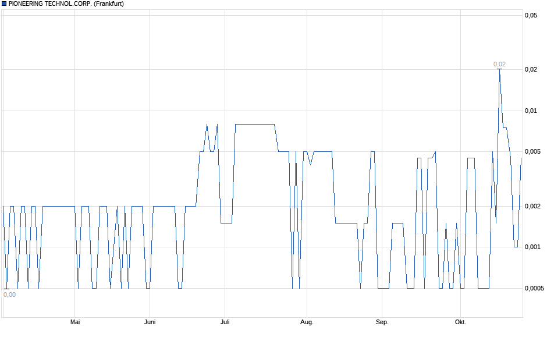Click the PIONEERING TECHNOL.CORP. (Frankfurt) chart title
Screen dimensions: 547x337
pyautogui.click(x=66, y=3)
